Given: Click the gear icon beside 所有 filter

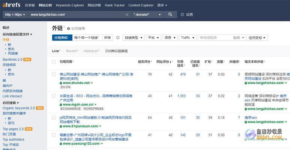Looking at the screenshot, I should [118, 37].
